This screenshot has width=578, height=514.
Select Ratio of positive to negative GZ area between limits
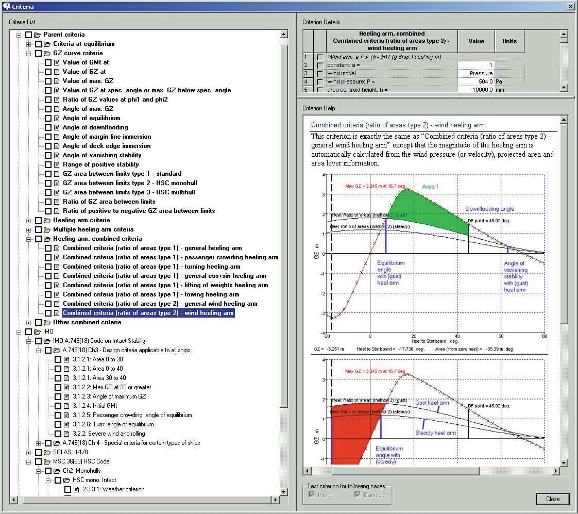pyautogui.click(x=139, y=211)
